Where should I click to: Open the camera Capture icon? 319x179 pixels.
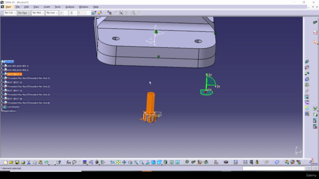tap(226, 162)
